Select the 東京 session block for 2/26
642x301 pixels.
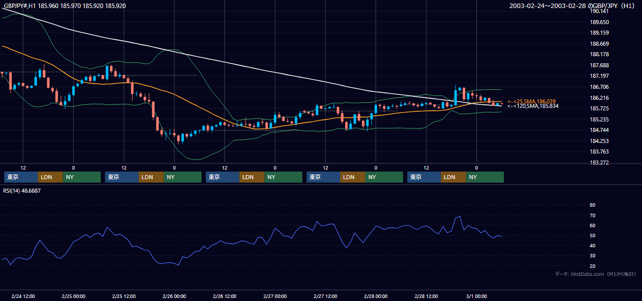tap(223, 177)
